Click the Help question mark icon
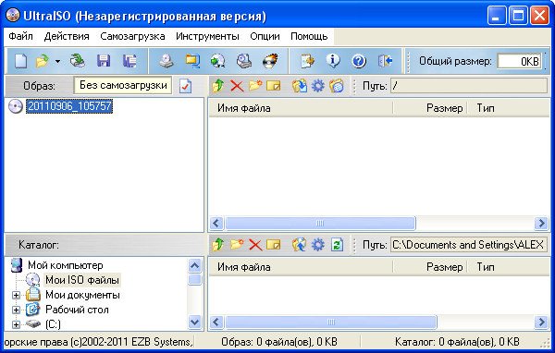The height and width of the screenshot is (353, 555). 359,61
